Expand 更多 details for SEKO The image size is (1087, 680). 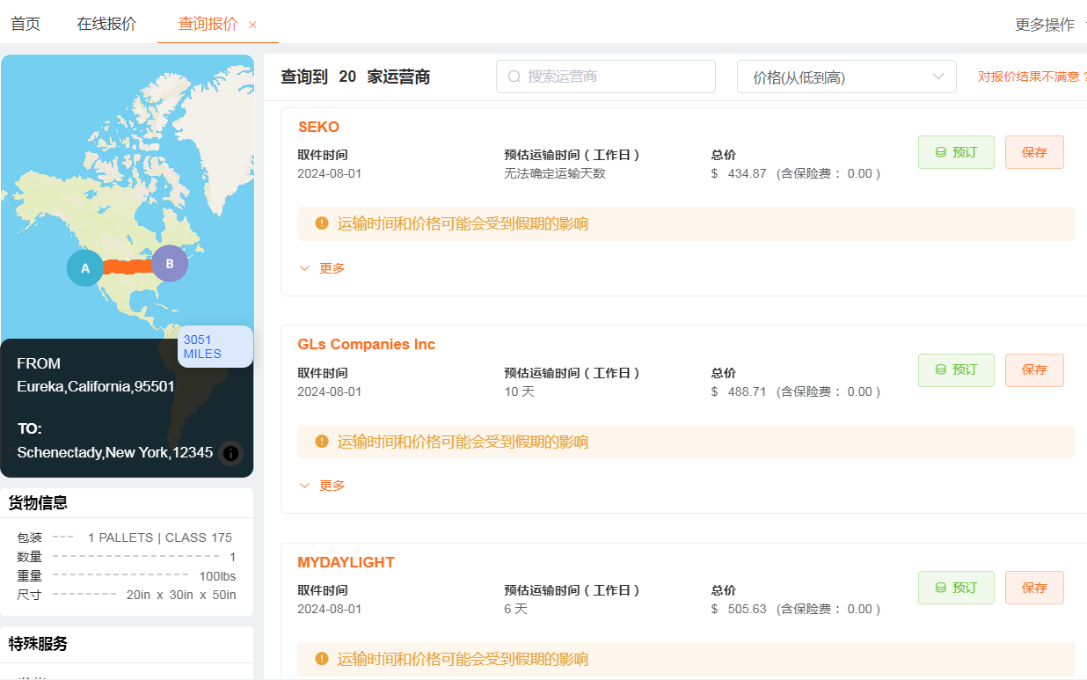click(x=322, y=268)
